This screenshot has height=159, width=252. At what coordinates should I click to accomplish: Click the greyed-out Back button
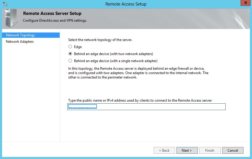(164, 151)
